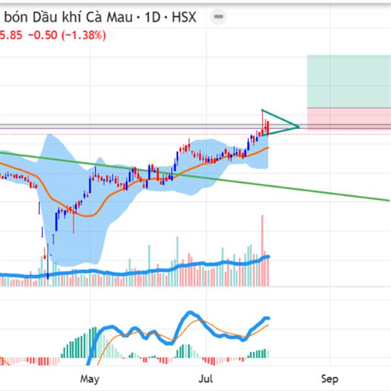This screenshot has height=391, width=391.
Task: Click the gray collapse pill beside HSX
Action: [218, 17]
